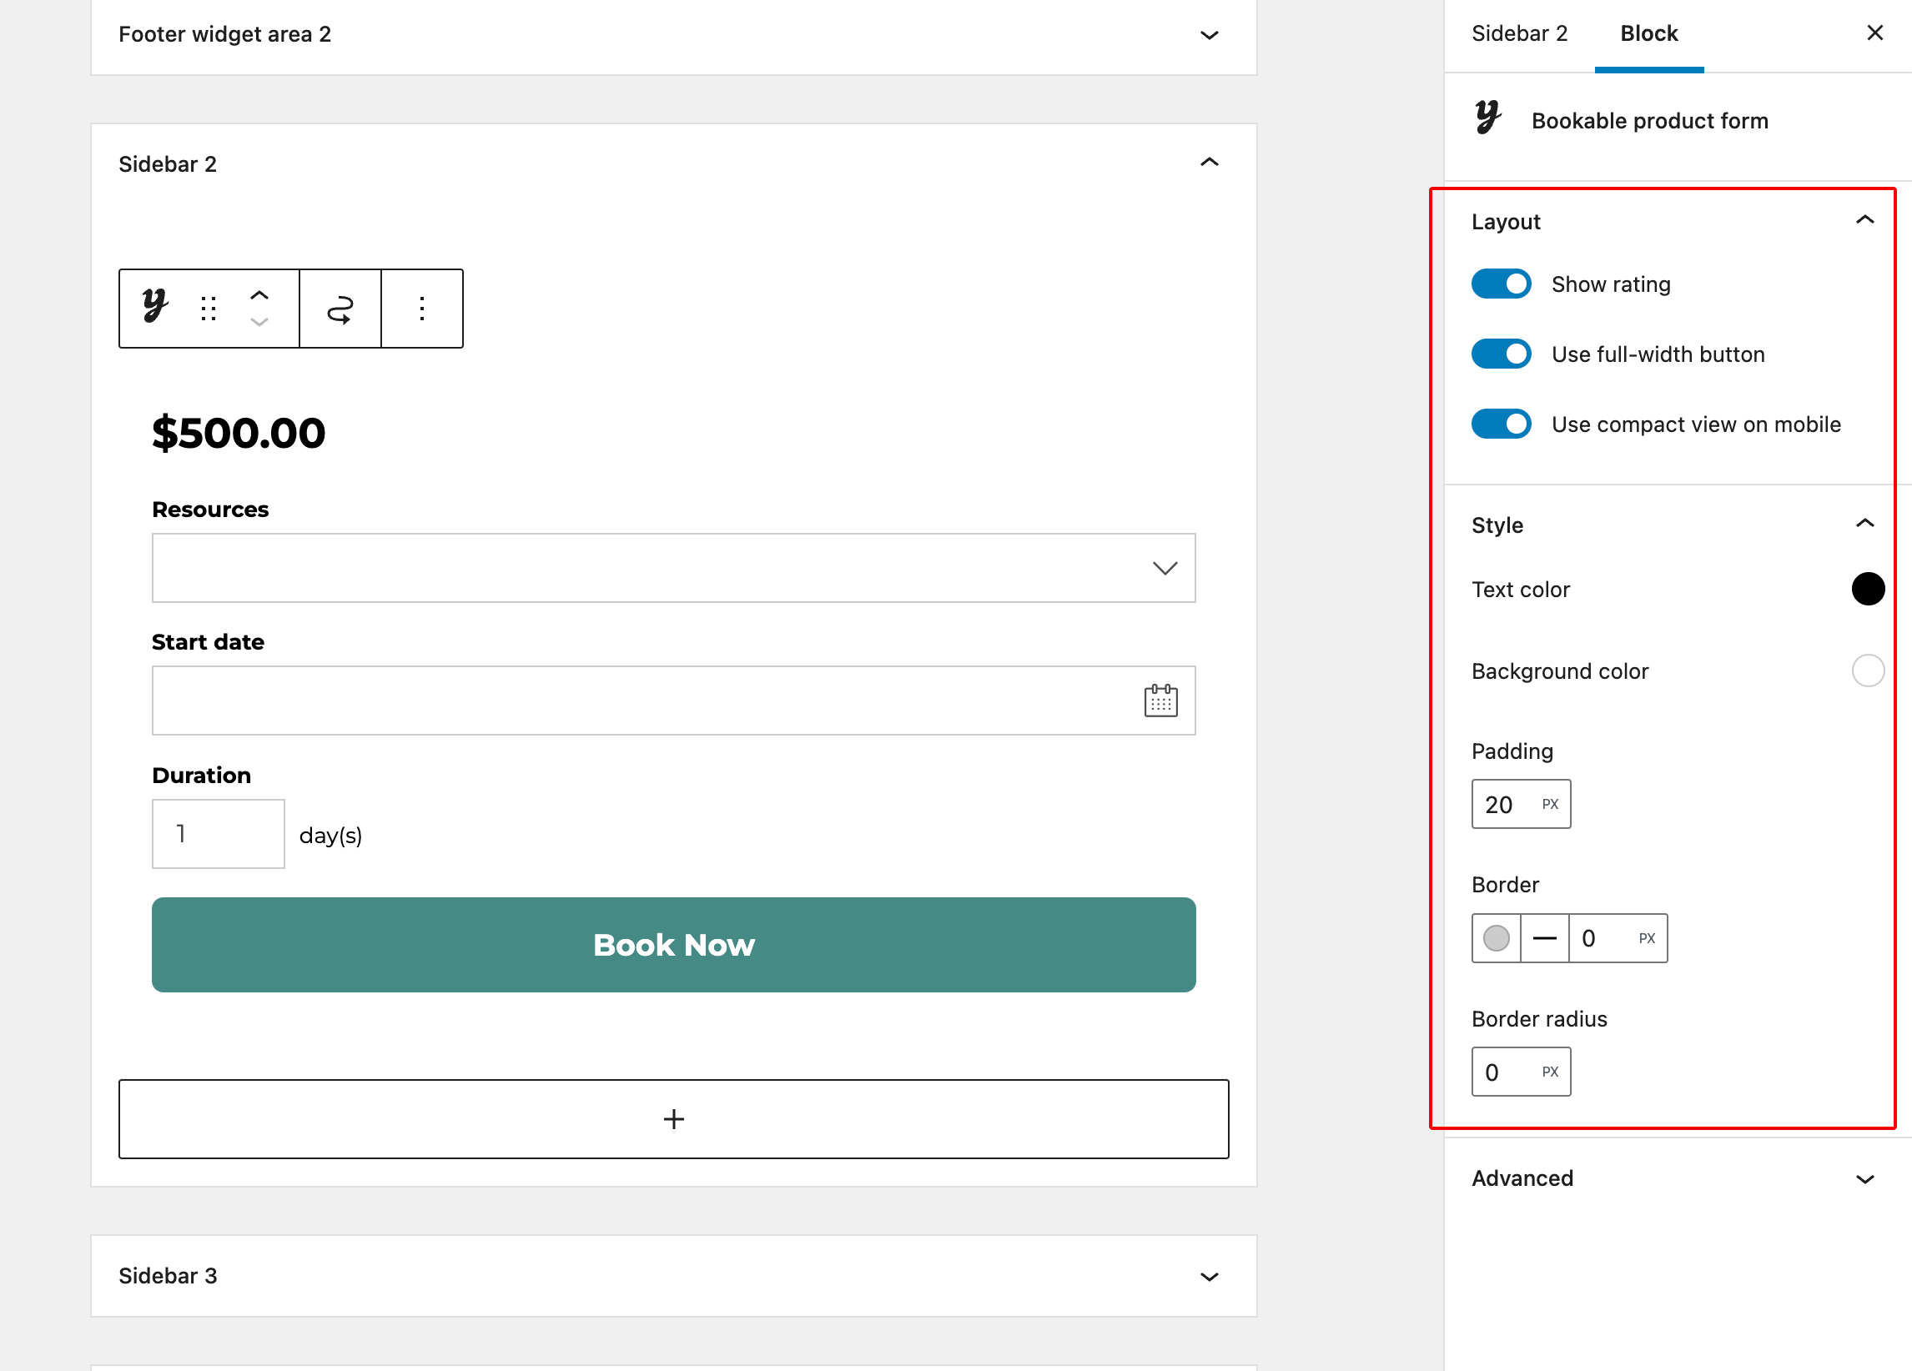Toggle Use compact view on mobile
1912x1371 pixels.
(x=1501, y=424)
